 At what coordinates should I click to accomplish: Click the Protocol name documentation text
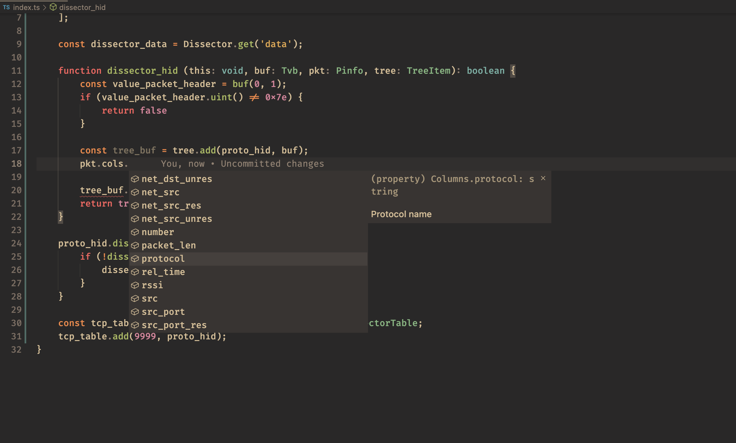click(401, 214)
